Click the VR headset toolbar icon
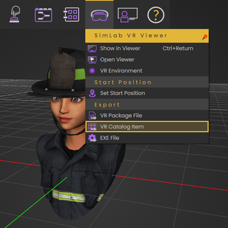Image resolution: width=228 pixels, height=228 pixels. [99, 15]
